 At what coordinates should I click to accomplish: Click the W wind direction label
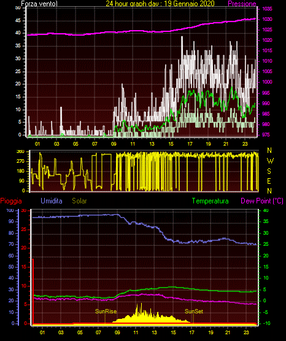click(270, 161)
